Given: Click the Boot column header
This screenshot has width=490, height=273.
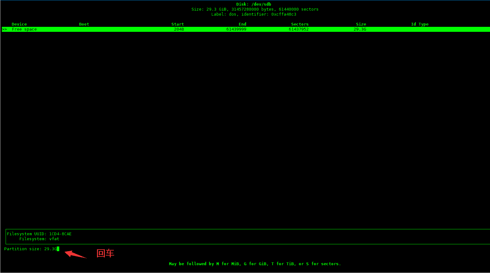Looking at the screenshot, I should 84,24.
